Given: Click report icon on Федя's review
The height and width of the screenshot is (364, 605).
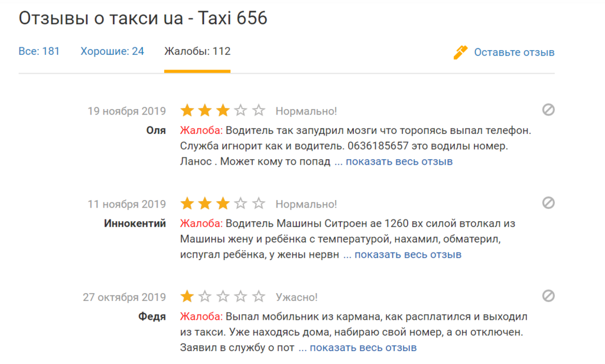Looking at the screenshot, I should (x=548, y=296).
